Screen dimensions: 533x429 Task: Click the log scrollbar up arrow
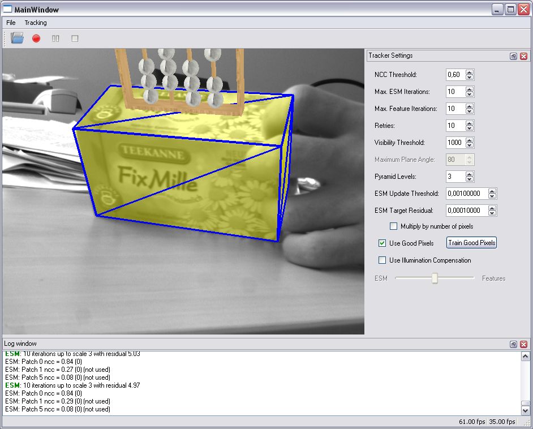tap(525, 356)
